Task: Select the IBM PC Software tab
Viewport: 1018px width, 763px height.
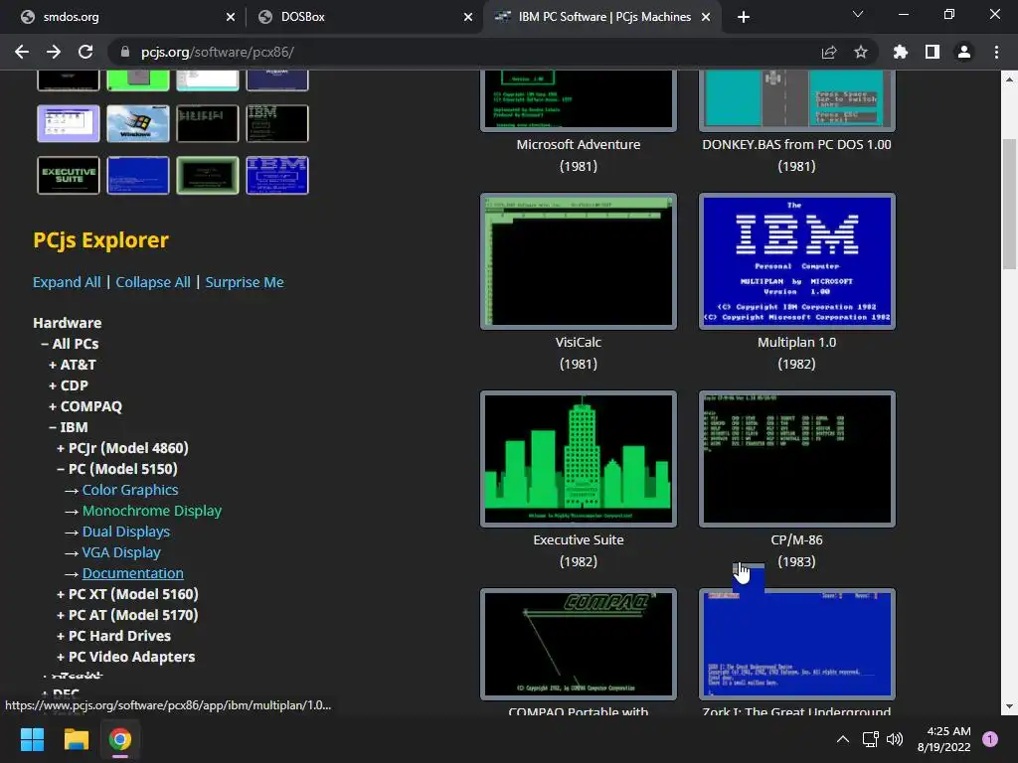Action: 602,17
